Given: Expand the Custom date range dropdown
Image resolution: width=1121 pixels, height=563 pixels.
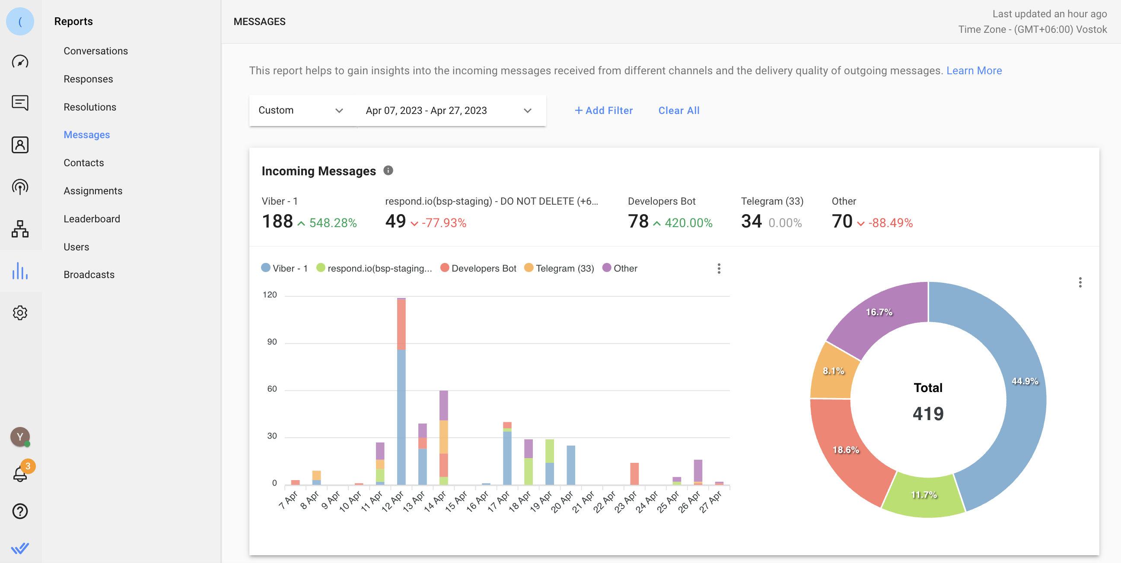Looking at the screenshot, I should point(301,111).
